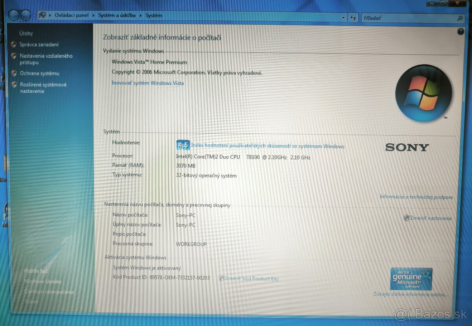The image size is (472, 326).
Task: Open the Inovovať systém Windows Vista link
Action: [x=147, y=83]
